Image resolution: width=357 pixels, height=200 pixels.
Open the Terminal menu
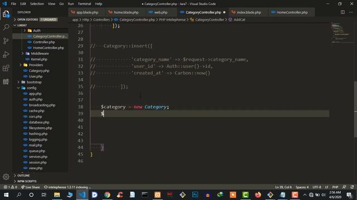[x=84, y=4]
